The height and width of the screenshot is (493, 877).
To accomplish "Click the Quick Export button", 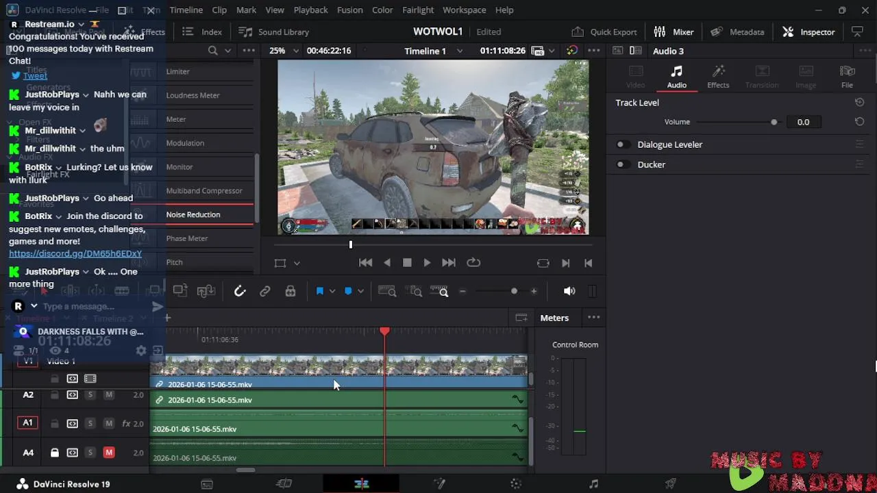I will pyautogui.click(x=604, y=31).
